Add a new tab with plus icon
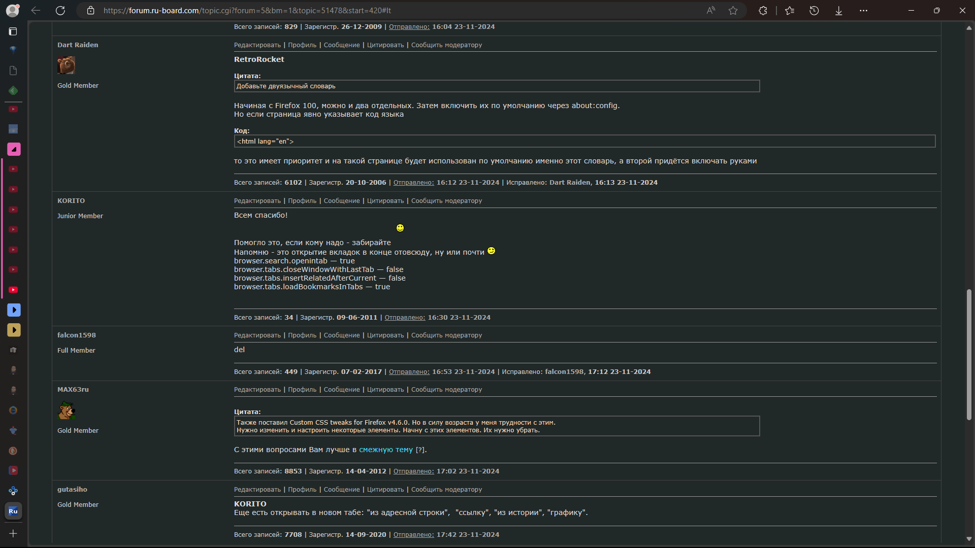Image resolution: width=975 pixels, height=548 pixels. tap(13, 533)
